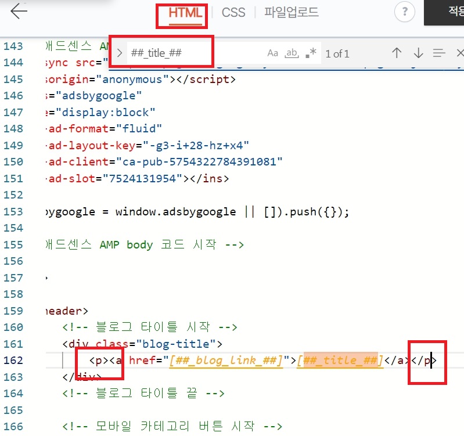Open the CSS tab
The height and width of the screenshot is (436, 464).
point(233,12)
